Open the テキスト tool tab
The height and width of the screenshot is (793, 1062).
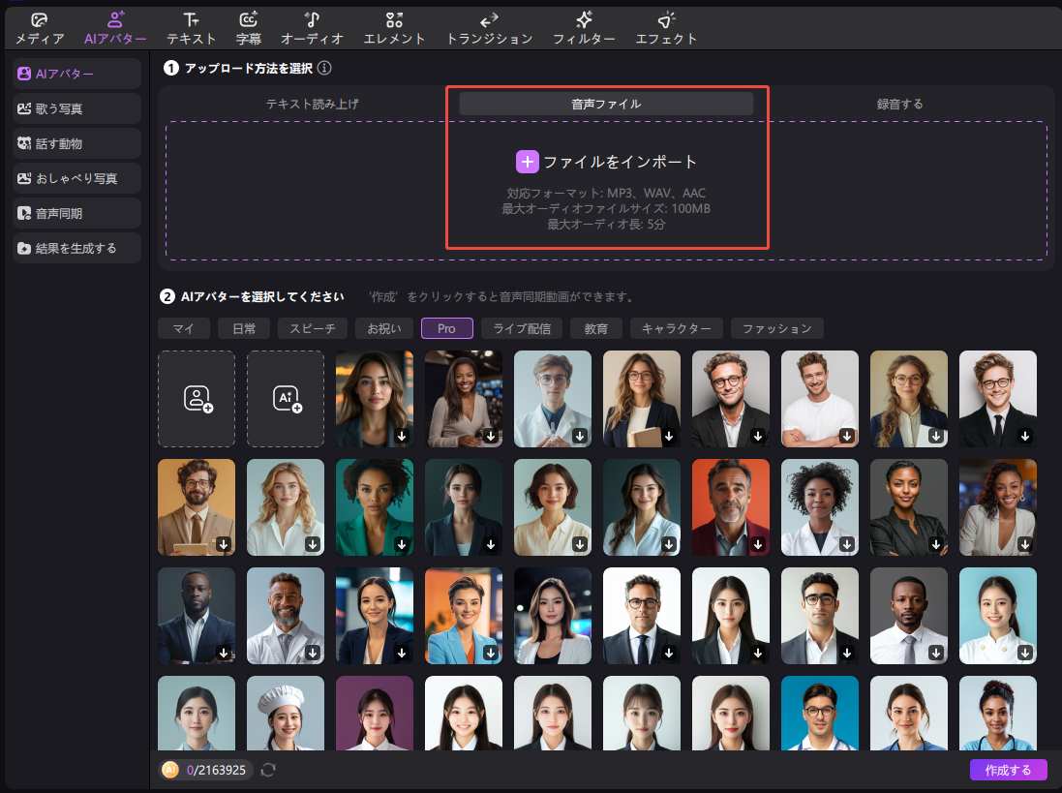(x=191, y=29)
